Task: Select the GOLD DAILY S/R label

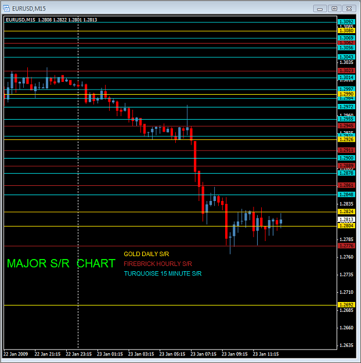Action: [x=146, y=254]
